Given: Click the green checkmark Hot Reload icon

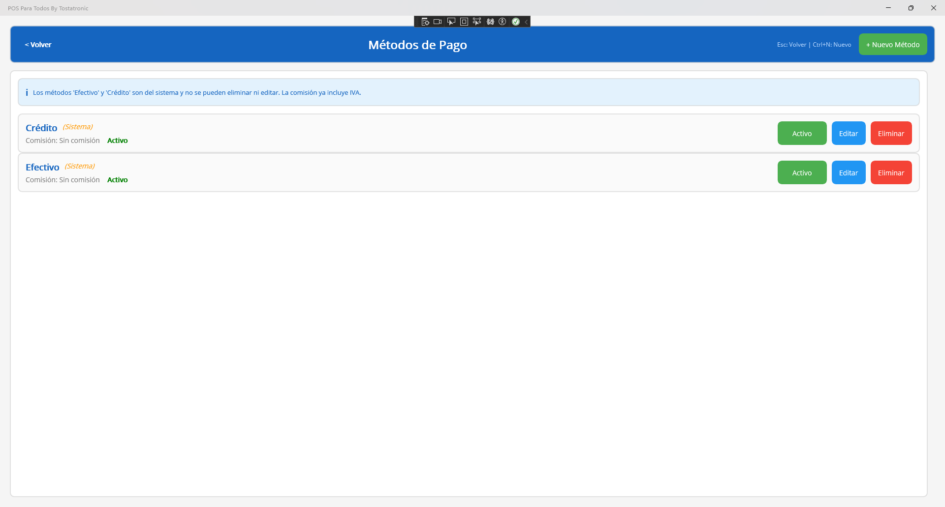Looking at the screenshot, I should click(x=516, y=22).
